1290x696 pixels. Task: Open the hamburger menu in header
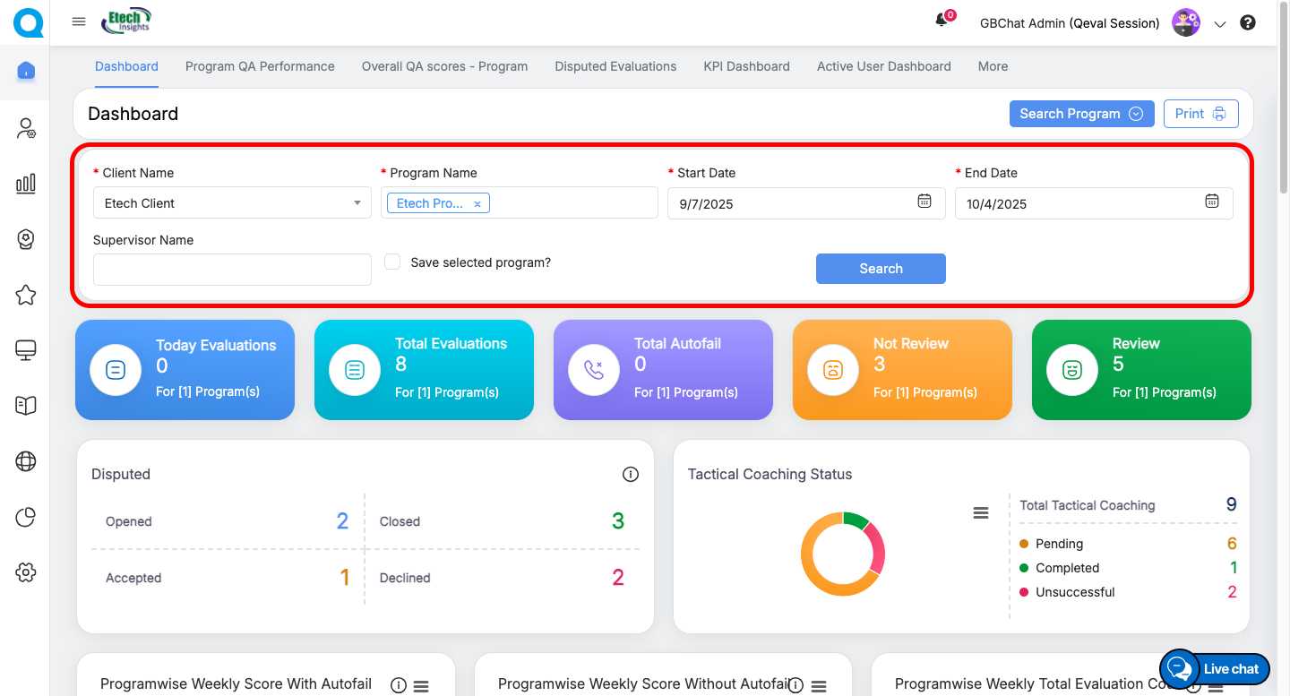point(79,21)
